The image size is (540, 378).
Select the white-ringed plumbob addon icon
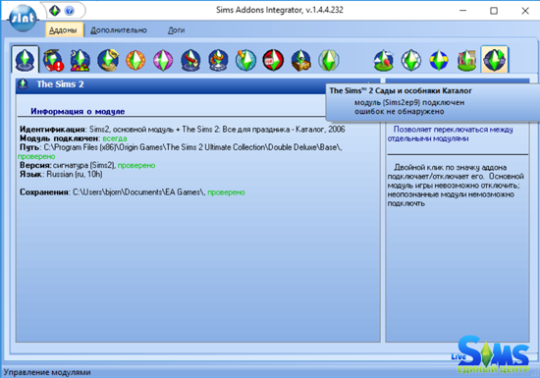[411, 60]
